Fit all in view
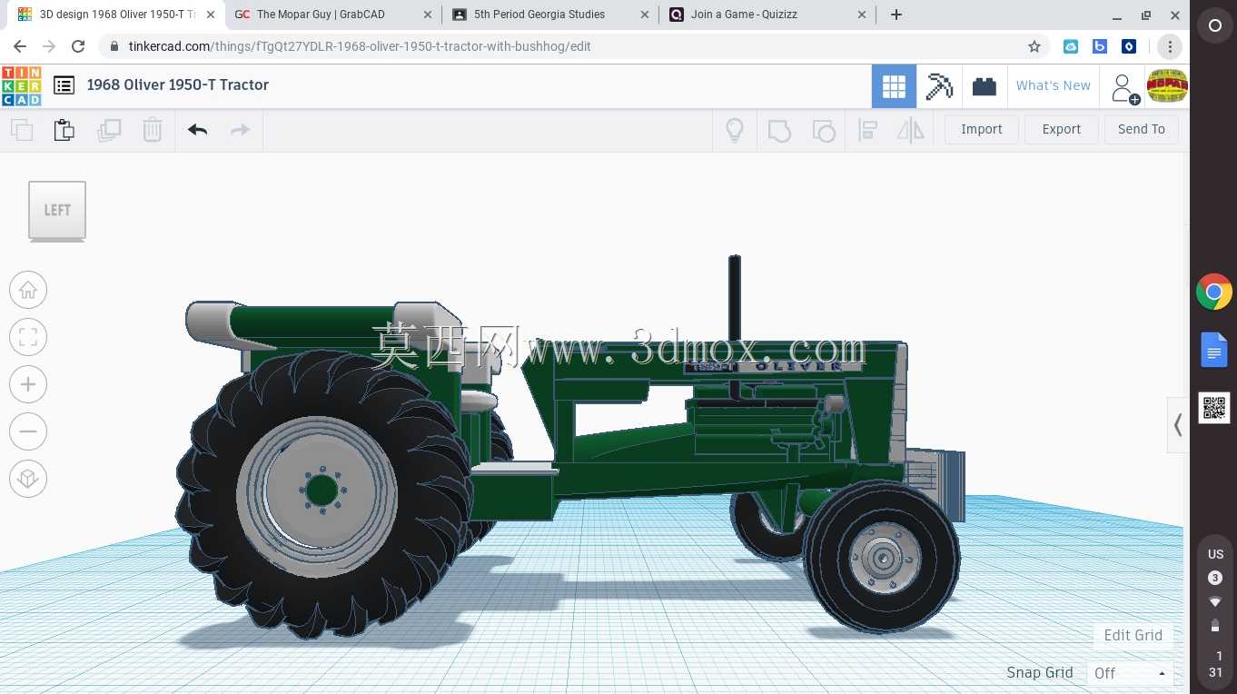Screen dimensions: 1237x694 click(28, 337)
